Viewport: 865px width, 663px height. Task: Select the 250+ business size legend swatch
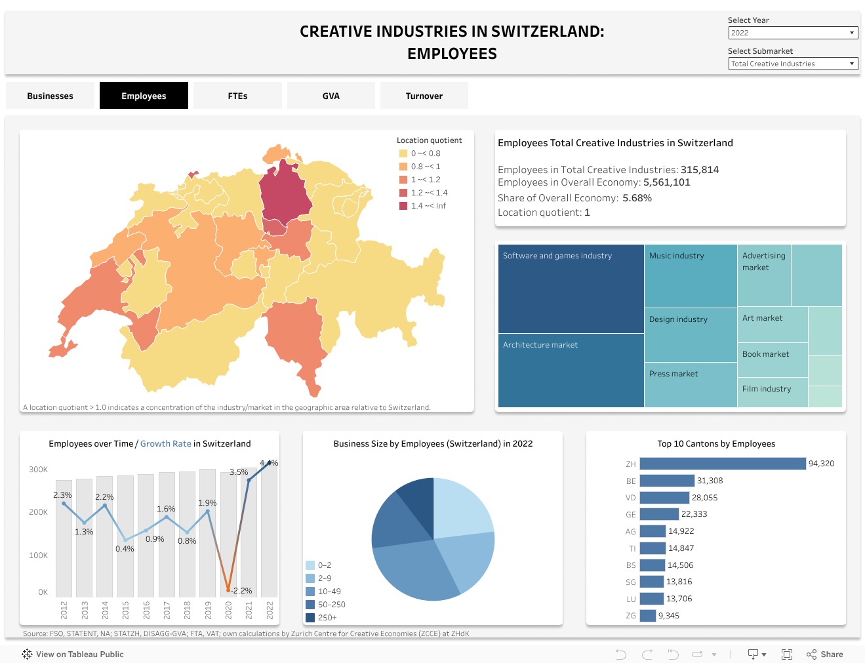coord(310,618)
